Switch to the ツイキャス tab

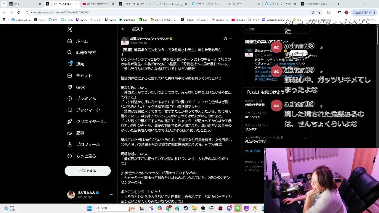point(280,4)
